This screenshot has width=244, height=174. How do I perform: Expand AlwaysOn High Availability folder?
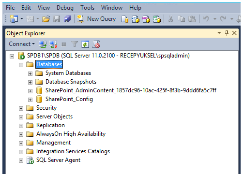(21, 135)
